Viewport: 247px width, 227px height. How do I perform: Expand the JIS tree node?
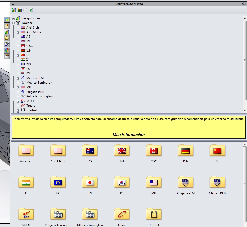point(18,69)
